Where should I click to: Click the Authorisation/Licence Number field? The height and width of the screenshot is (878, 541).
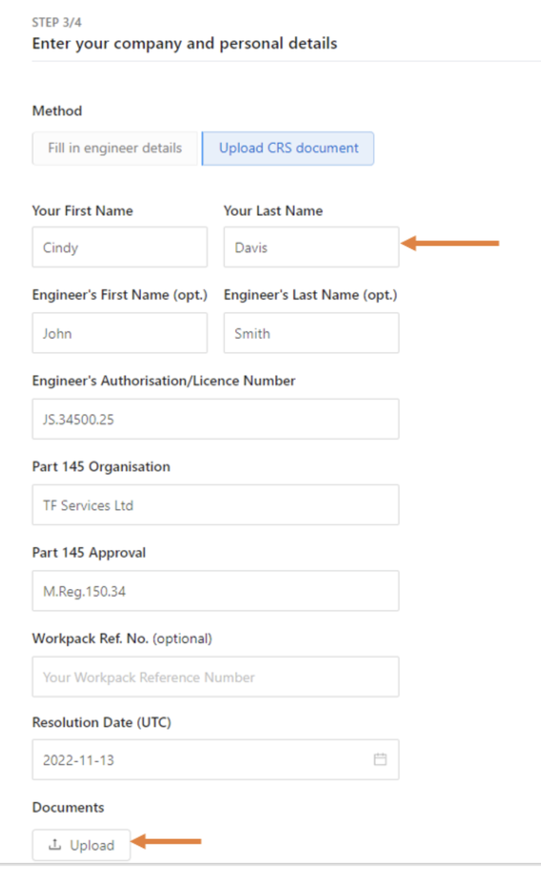tap(215, 419)
